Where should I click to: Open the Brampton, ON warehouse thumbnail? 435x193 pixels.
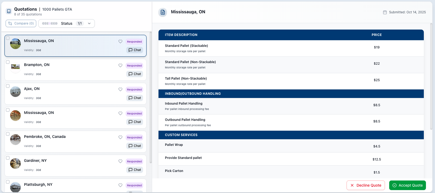coord(15,68)
